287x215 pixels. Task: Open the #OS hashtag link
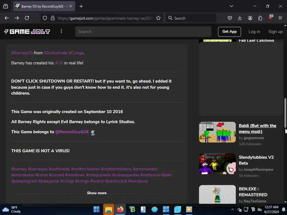click(x=59, y=63)
